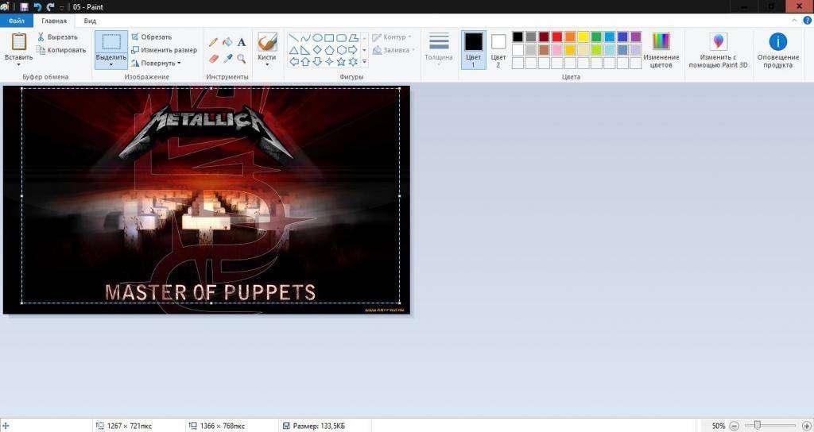Image resolution: width=814 pixels, height=432 pixels.
Task: Click Изменить с помощью Paint 3D
Action: pyautogui.click(x=719, y=50)
